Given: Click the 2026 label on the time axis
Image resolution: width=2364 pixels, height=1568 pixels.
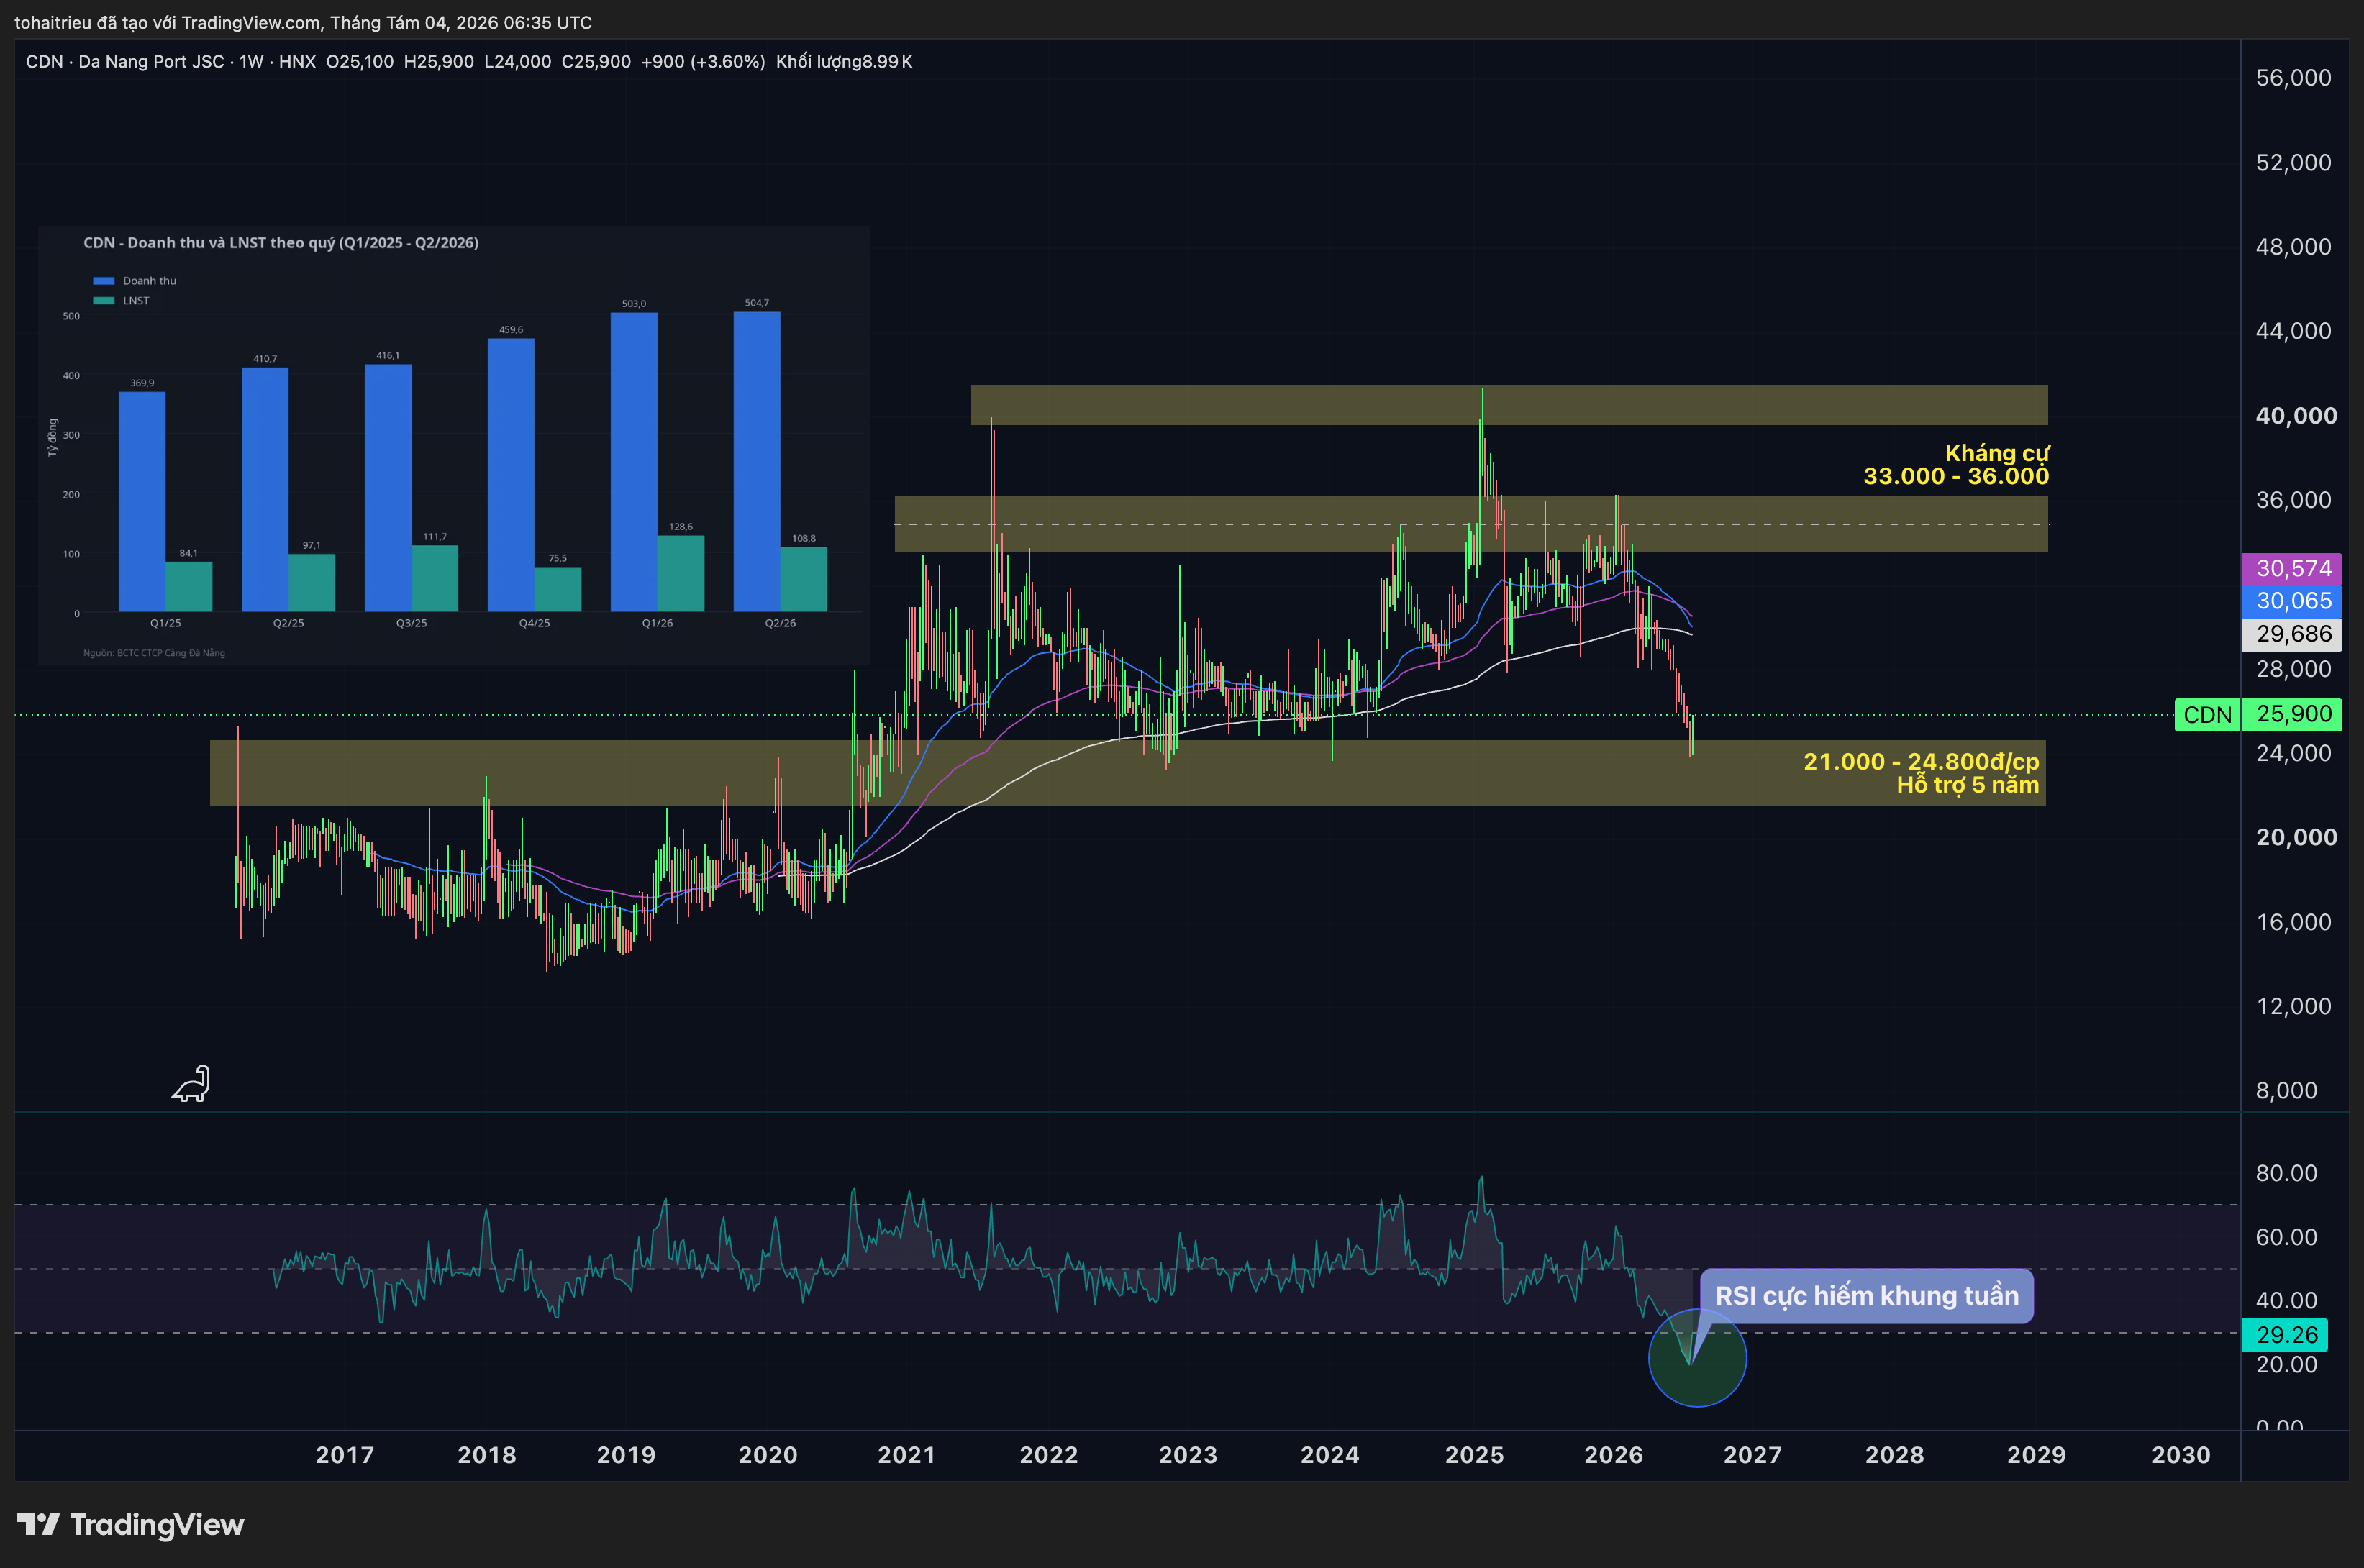Looking at the screenshot, I should pyautogui.click(x=1613, y=1455).
